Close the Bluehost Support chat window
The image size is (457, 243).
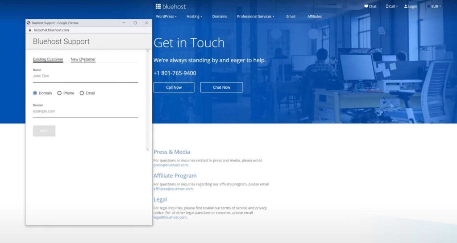(x=146, y=23)
